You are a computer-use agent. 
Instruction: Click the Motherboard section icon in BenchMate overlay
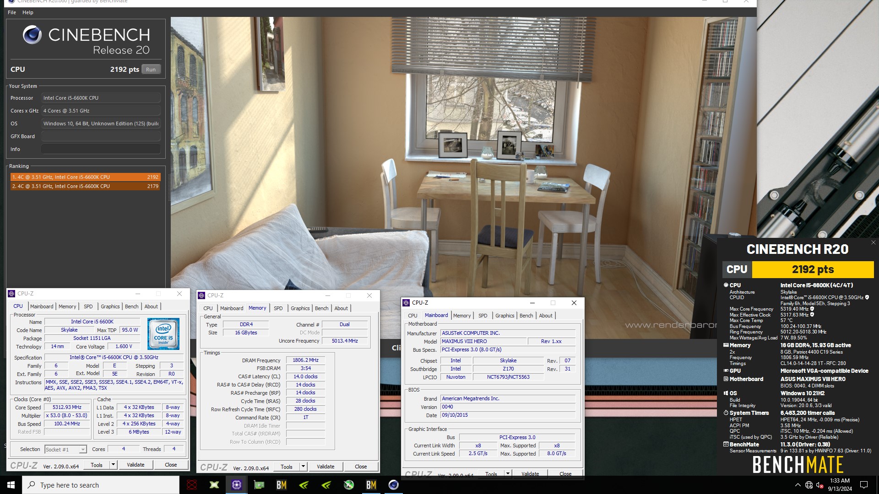(726, 379)
